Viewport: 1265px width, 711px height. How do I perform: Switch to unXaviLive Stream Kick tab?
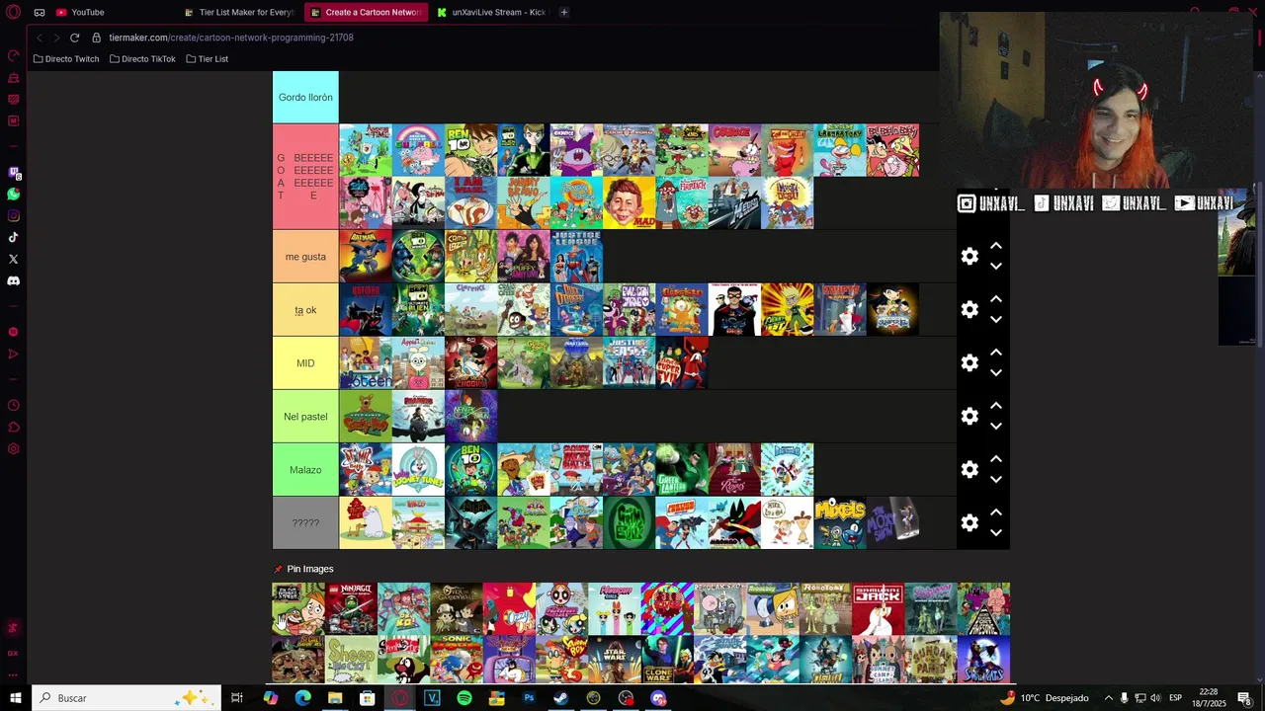pos(491,12)
